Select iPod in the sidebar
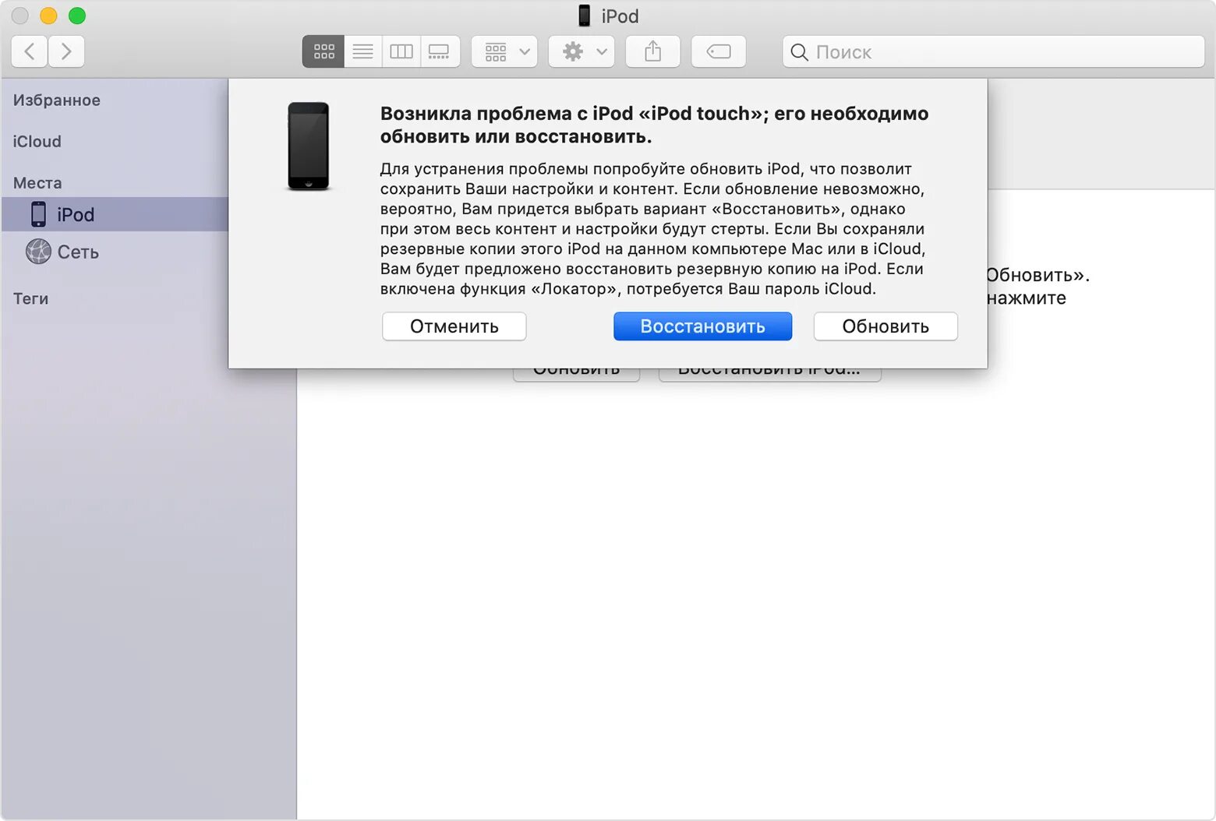Image resolution: width=1216 pixels, height=821 pixels. click(x=115, y=214)
